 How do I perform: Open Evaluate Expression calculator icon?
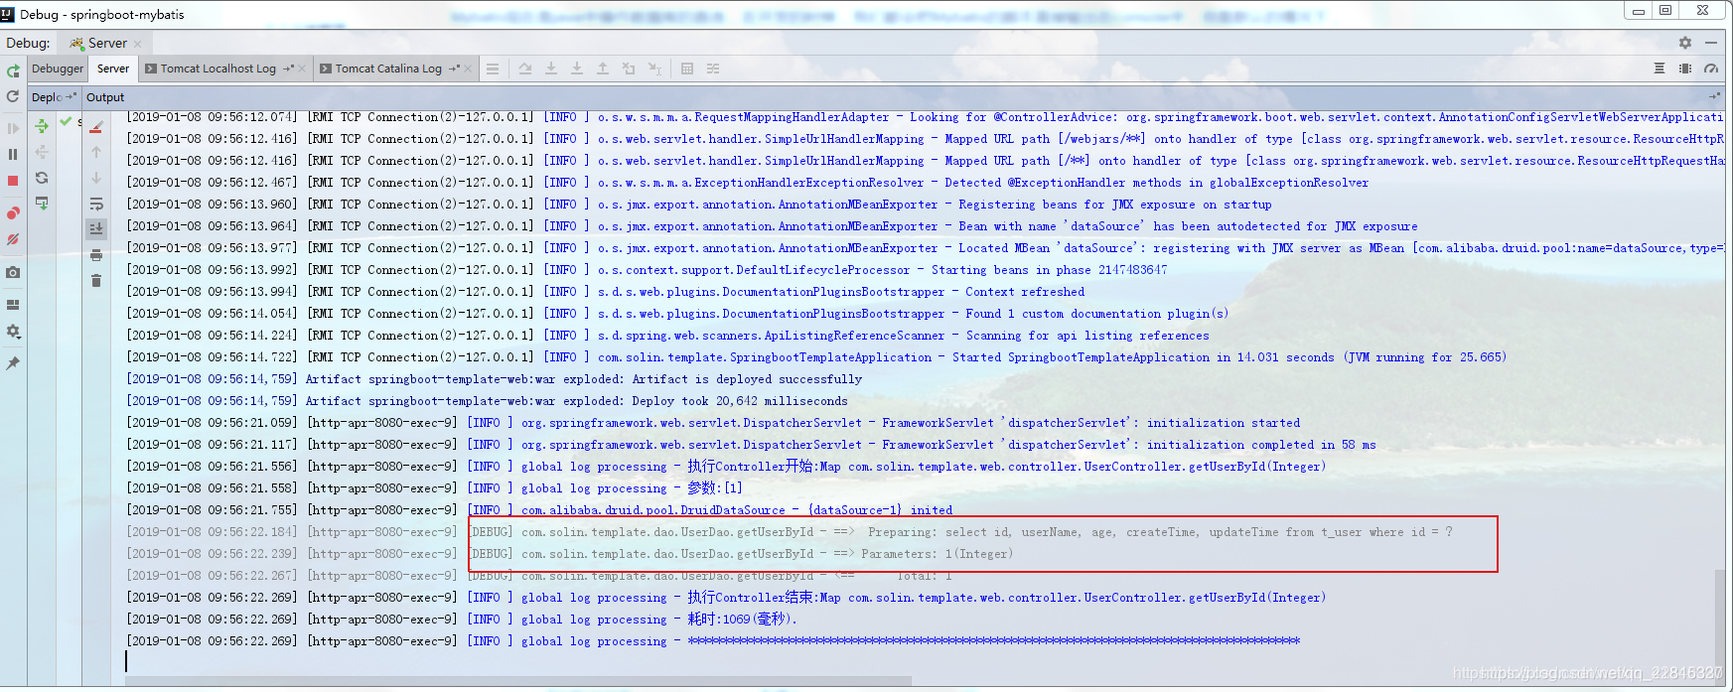click(687, 69)
